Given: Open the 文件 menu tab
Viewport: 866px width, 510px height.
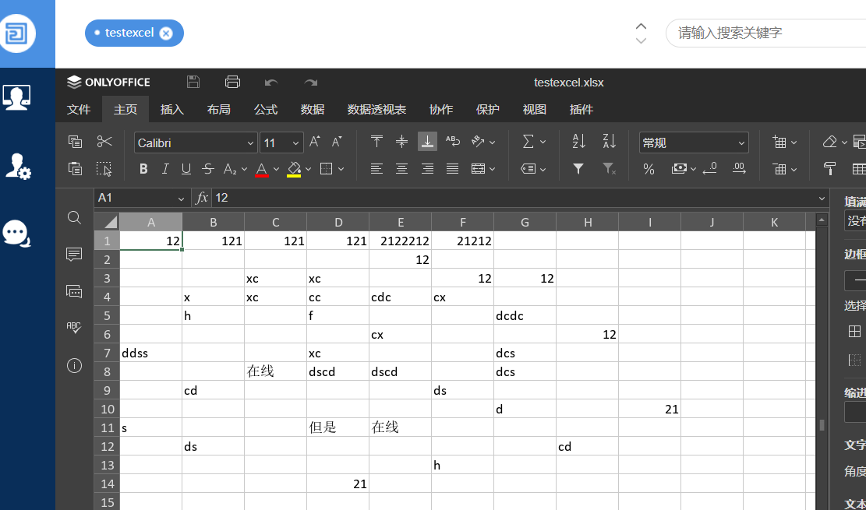Looking at the screenshot, I should [x=79, y=109].
